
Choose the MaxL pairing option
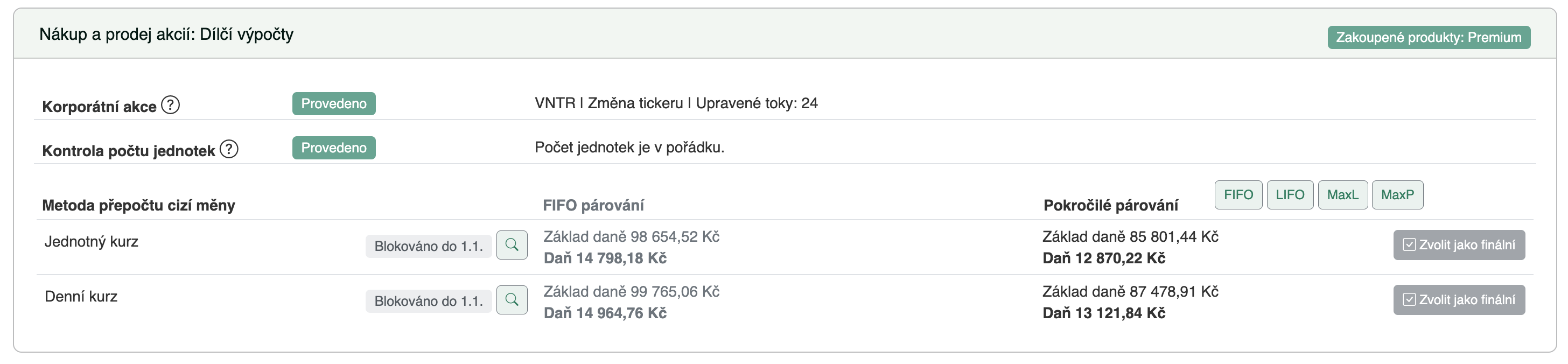1342,195
